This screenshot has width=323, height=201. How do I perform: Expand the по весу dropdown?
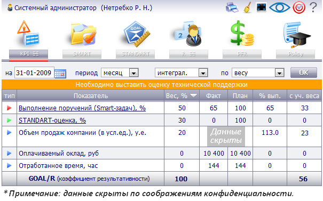pos(279,73)
